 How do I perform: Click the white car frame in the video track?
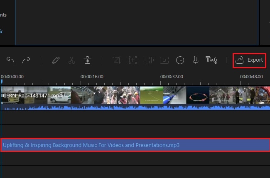click(x=59, y=95)
